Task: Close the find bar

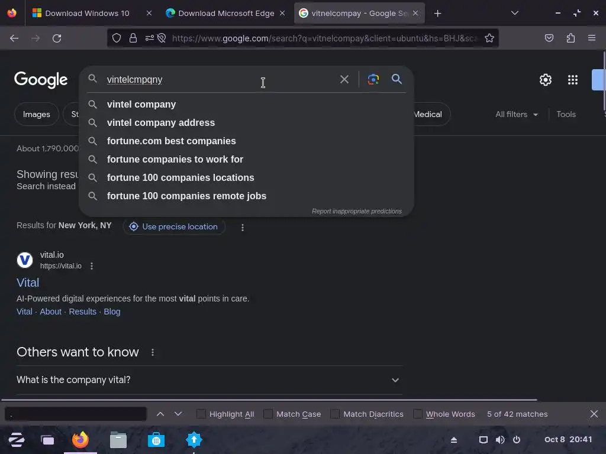Action: coord(594,414)
